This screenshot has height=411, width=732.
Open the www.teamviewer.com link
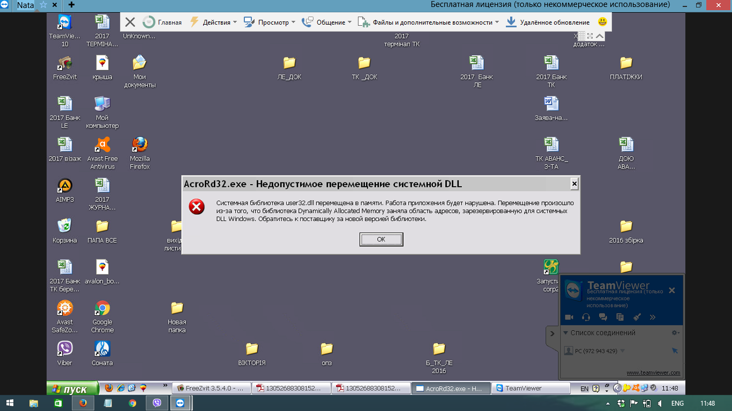(x=653, y=372)
